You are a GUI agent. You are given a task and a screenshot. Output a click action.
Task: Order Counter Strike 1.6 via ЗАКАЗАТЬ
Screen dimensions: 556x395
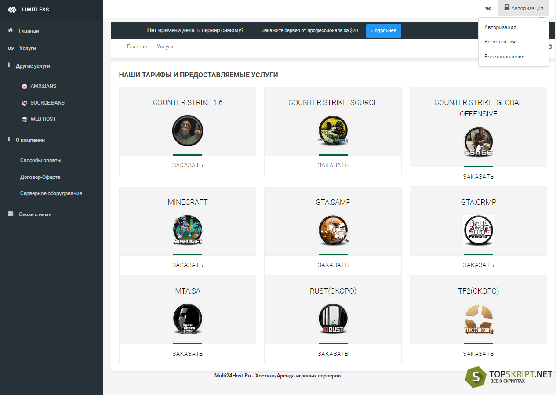188,165
